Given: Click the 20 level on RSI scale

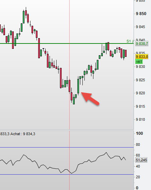Looking at the screenshot, I should (x=138, y=177).
